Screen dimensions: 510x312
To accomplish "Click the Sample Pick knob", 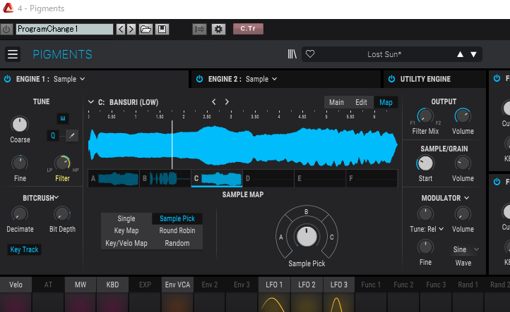I will click(307, 237).
